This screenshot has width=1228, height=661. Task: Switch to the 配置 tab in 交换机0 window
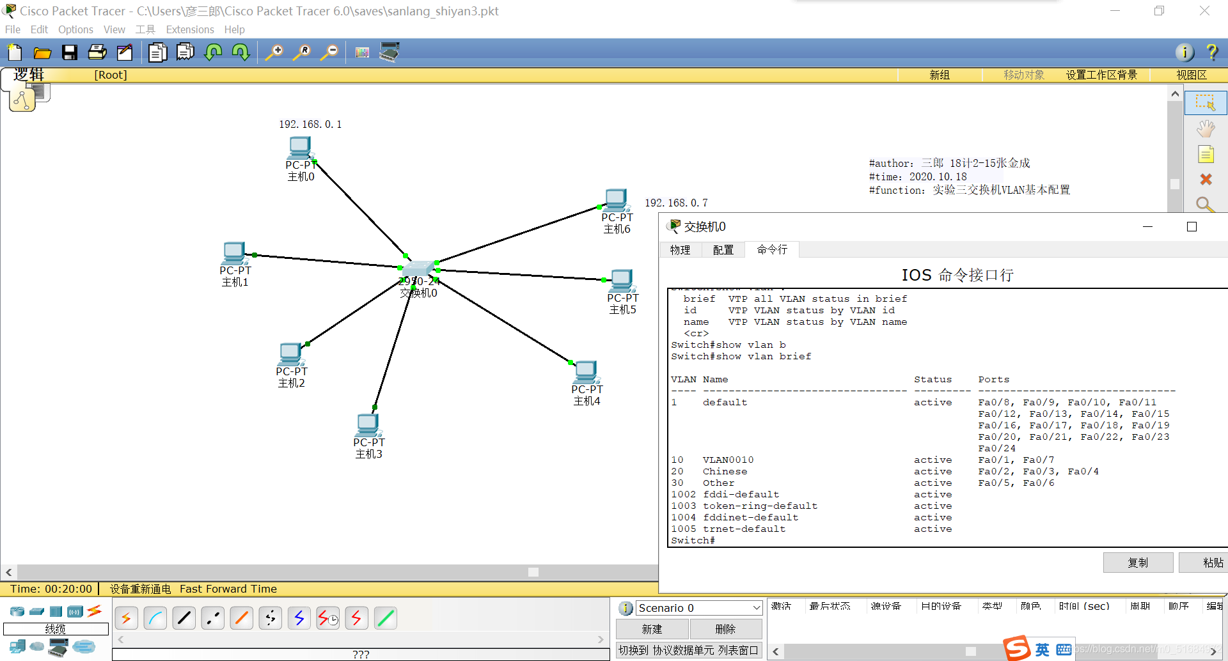click(x=723, y=250)
